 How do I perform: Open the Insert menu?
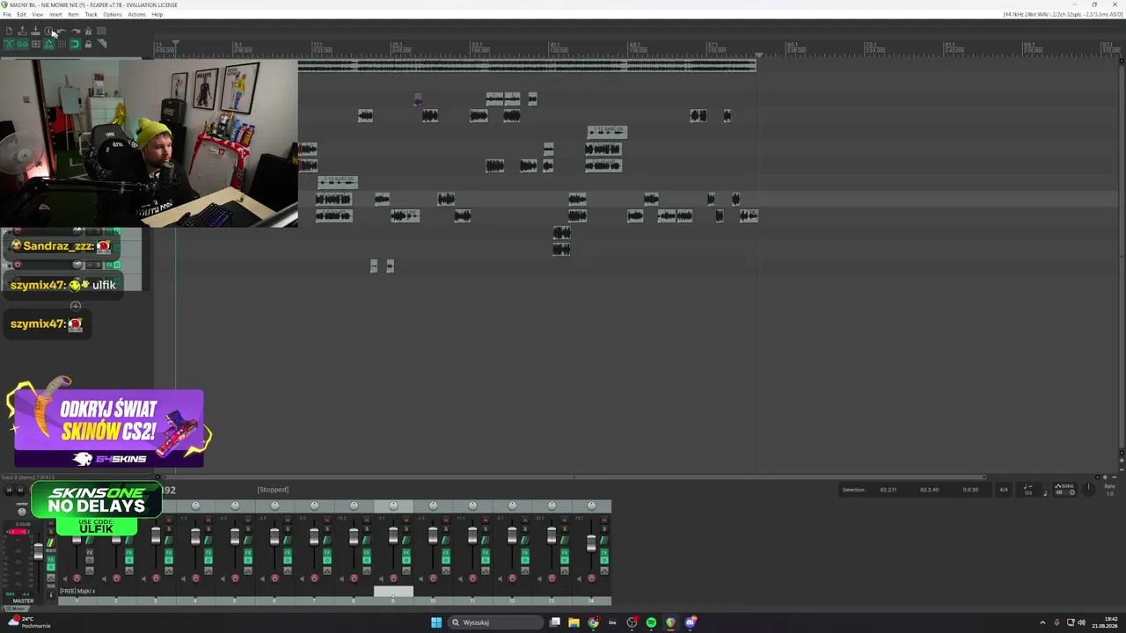point(55,14)
